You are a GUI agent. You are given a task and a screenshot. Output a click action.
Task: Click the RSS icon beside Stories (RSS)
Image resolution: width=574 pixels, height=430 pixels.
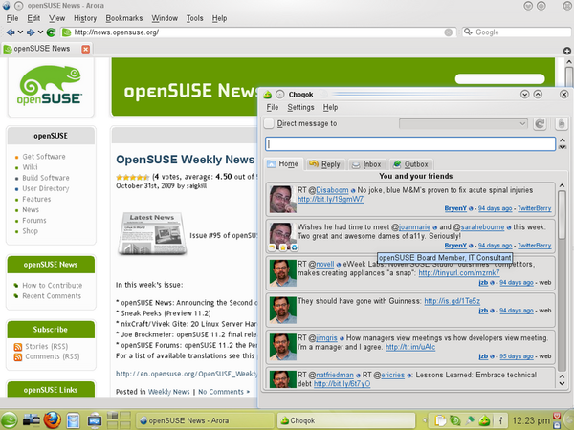[x=17, y=346]
